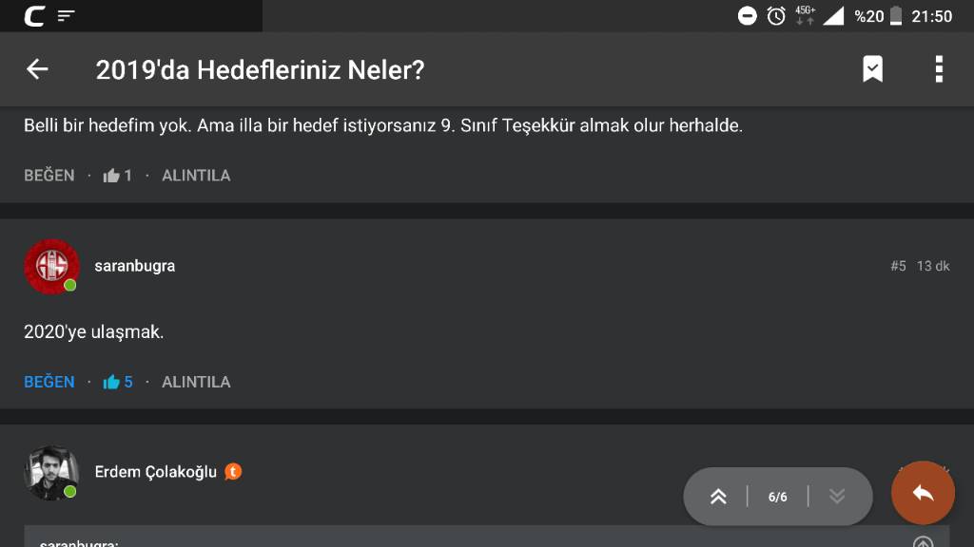
Task: Tap the back arrow in the header
Action: pos(37,69)
